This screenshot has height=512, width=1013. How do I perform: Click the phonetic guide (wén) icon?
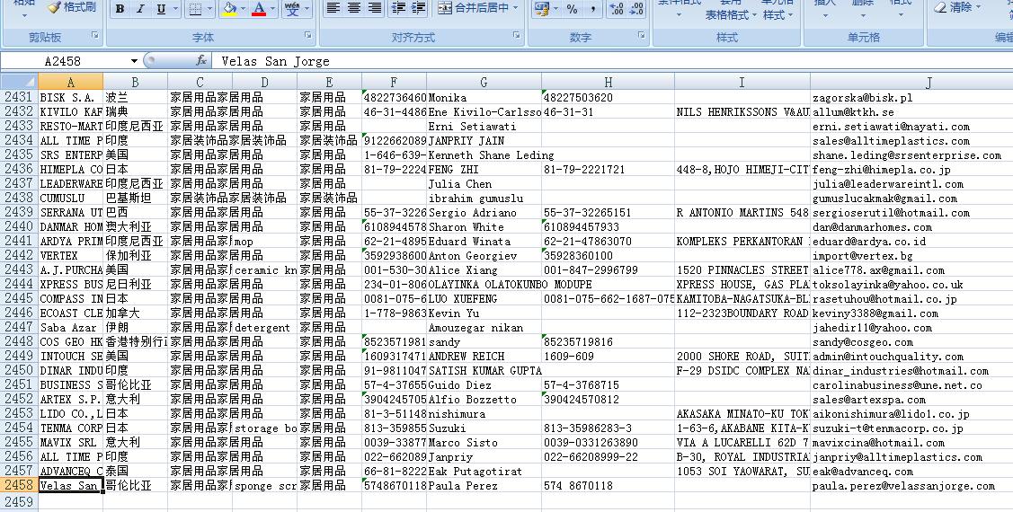click(x=293, y=8)
